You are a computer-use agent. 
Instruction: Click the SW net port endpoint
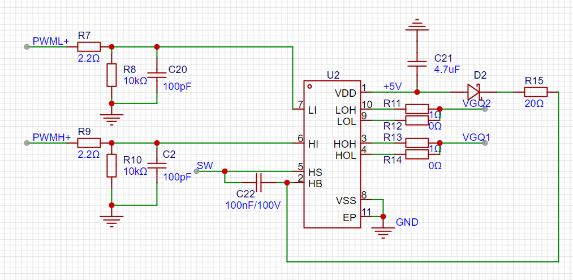coord(197,171)
